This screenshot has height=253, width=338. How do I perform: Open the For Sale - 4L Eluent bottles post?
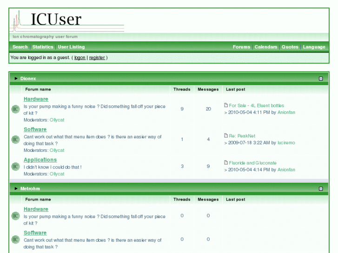coord(257,105)
